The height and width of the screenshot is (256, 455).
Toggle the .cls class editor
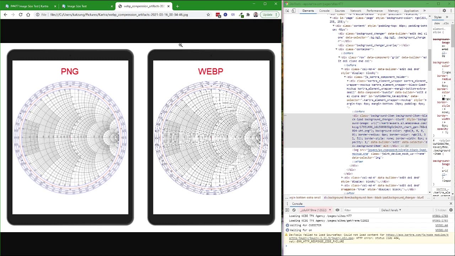[445, 23]
